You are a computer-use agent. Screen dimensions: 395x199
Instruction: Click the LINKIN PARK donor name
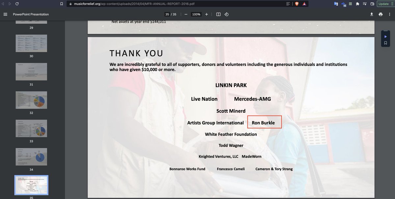click(x=231, y=85)
